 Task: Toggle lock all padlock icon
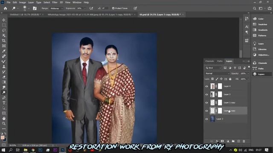pos(230,79)
